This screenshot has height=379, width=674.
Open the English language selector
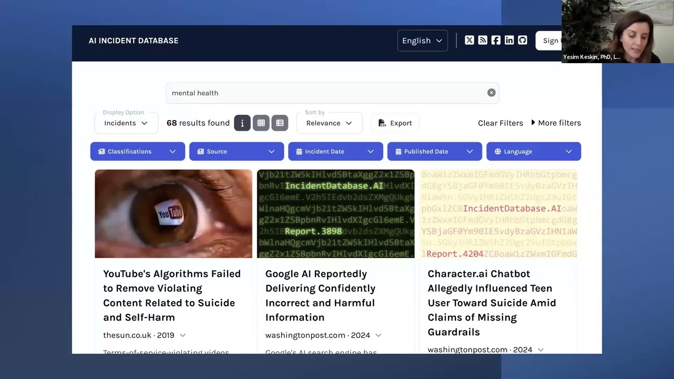point(423,41)
